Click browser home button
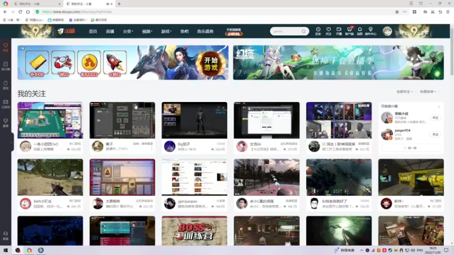This screenshot has width=454, height=255. (x=28, y=12)
